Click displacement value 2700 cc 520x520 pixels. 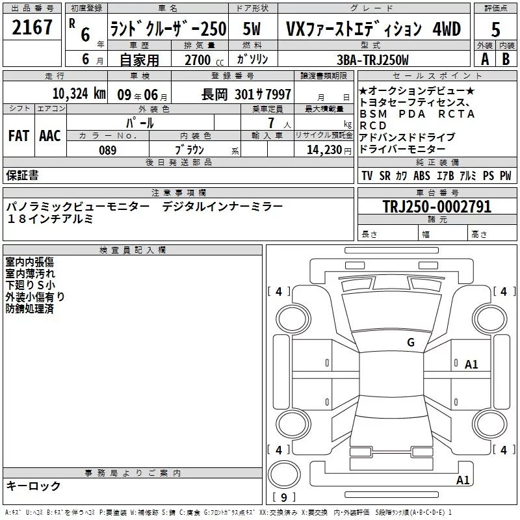(204, 60)
